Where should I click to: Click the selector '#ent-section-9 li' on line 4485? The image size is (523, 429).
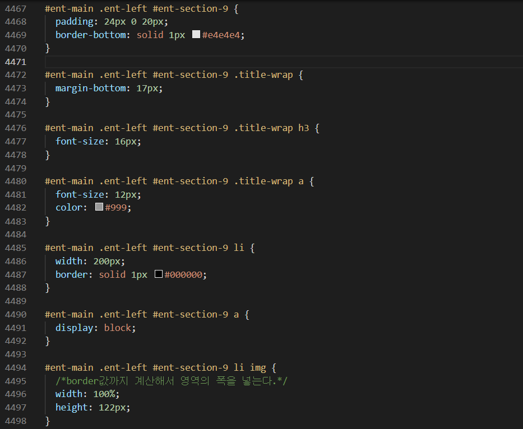[198, 248]
